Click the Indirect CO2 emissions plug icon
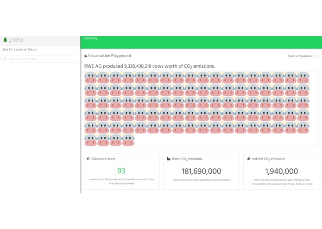322x229 pixels. click(249, 159)
